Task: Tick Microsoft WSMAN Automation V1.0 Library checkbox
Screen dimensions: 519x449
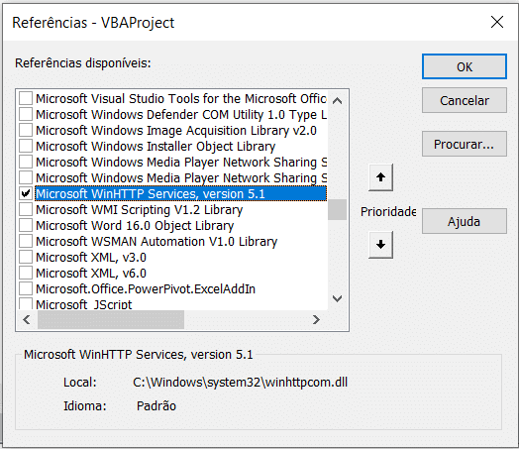Action: [26, 242]
